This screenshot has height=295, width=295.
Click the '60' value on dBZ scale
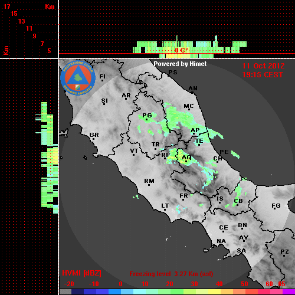(269, 284)
